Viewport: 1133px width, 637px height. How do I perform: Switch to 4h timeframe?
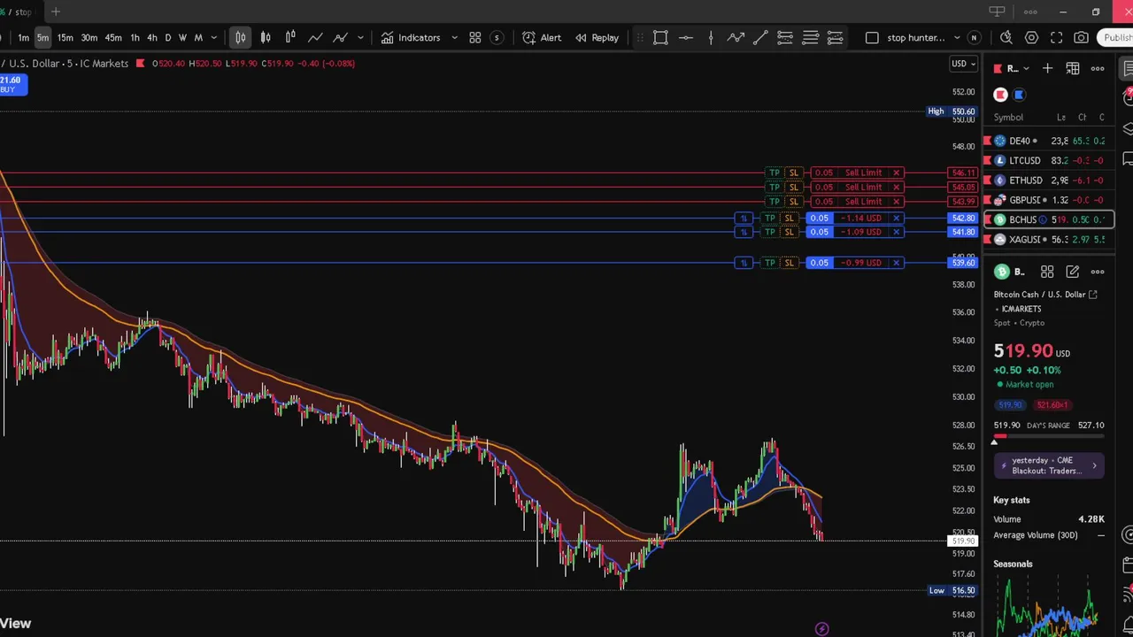[x=152, y=37]
